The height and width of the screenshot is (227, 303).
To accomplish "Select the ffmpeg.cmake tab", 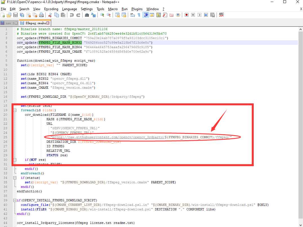I will pyautogui.click(x=35, y=23).
